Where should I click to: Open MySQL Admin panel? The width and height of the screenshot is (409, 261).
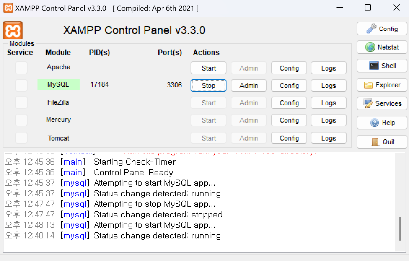[x=248, y=85]
